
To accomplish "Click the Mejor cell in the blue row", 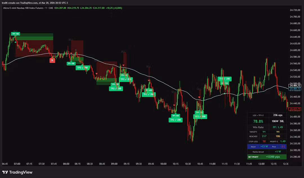I will tap(253, 147).
